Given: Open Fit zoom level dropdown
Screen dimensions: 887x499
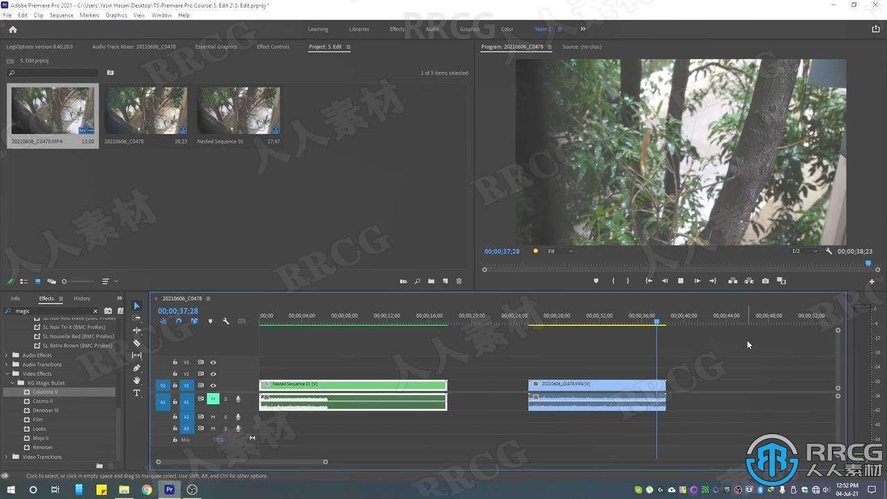Looking at the screenshot, I should [x=561, y=251].
